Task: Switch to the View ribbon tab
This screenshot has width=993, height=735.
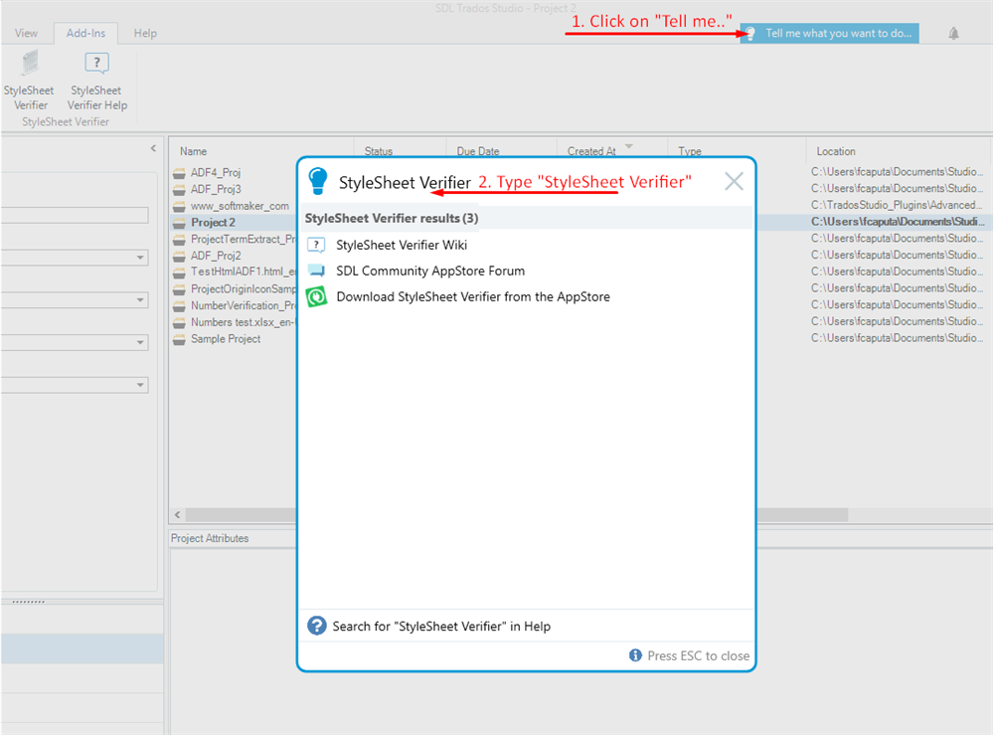Action: (26, 33)
